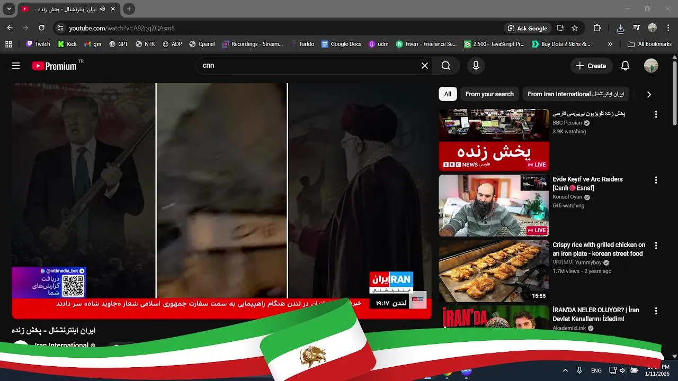Open the Google Docs bookmark
678x381 pixels.
(341, 44)
